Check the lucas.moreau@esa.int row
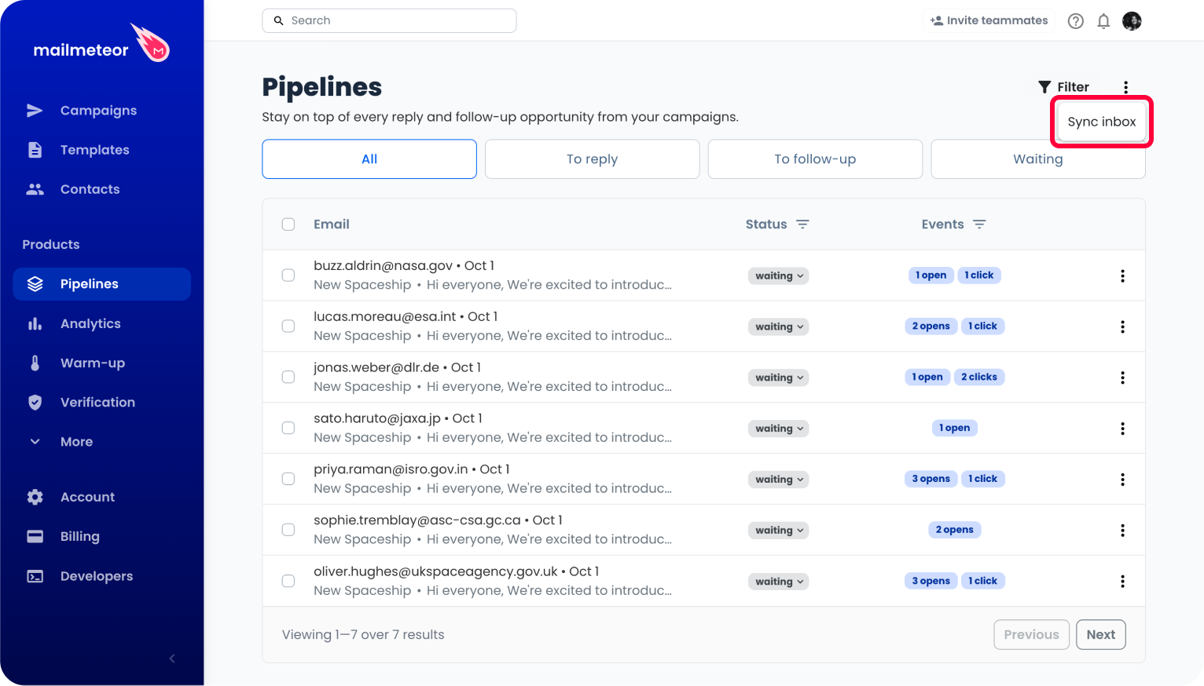The image size is (1204, 686). point(288,327)
